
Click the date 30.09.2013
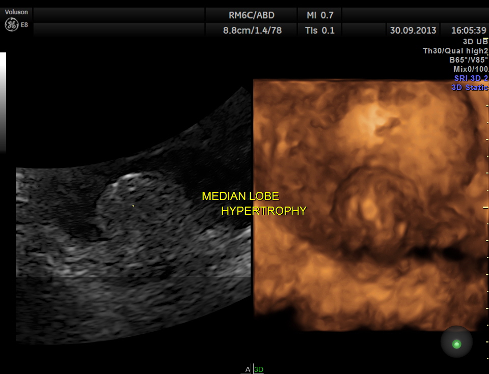413,30
